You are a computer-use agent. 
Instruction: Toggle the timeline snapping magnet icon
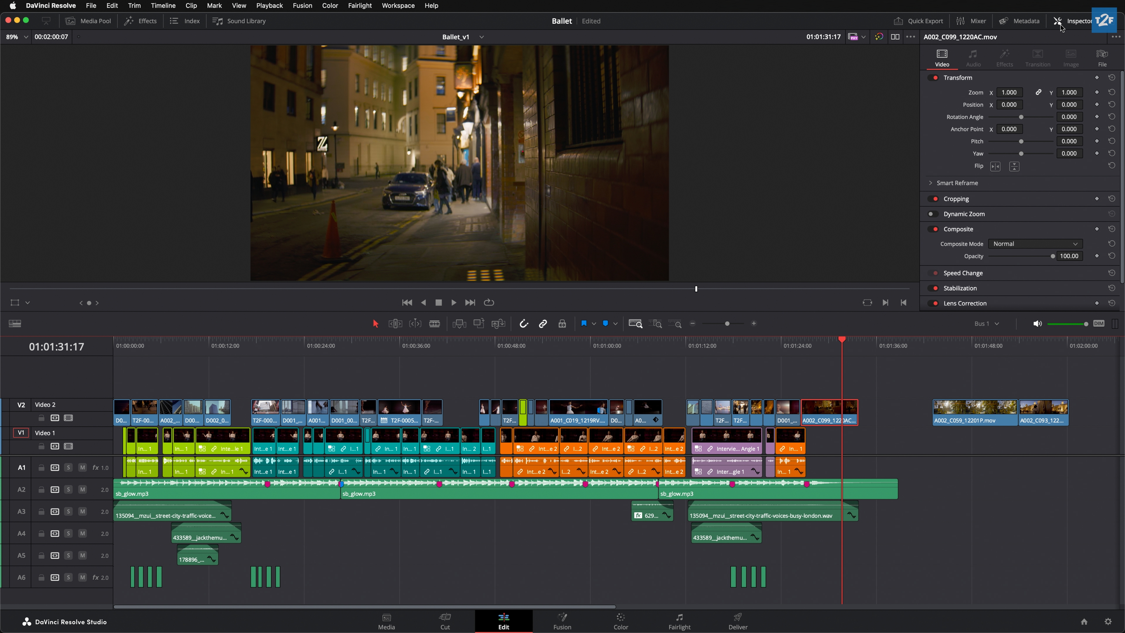(524, 324)
